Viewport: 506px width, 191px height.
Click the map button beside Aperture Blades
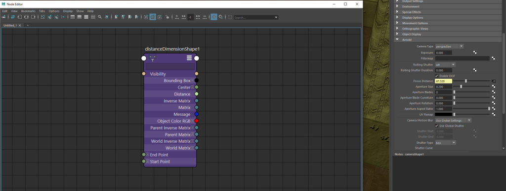(493, 92)
